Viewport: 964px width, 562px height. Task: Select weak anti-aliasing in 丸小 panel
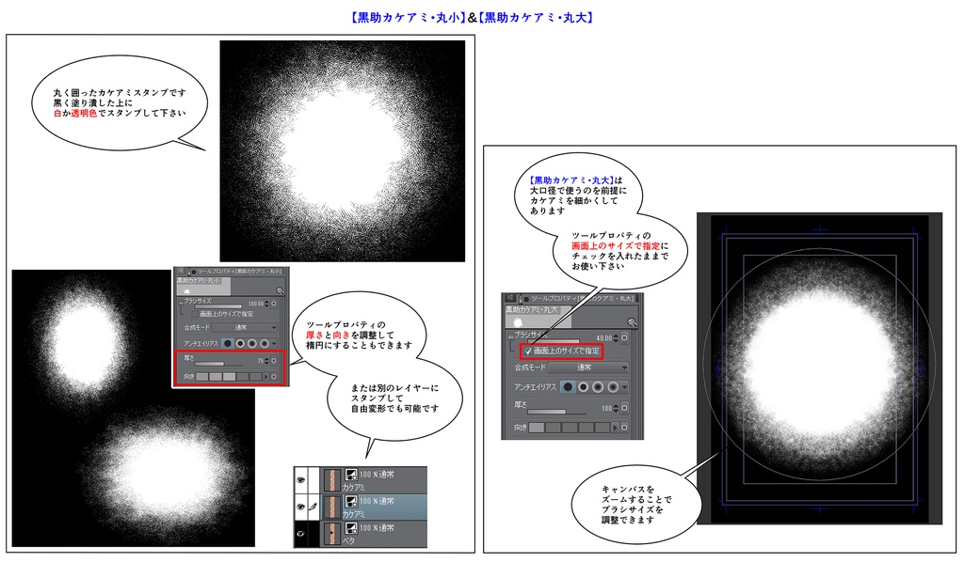240,344
